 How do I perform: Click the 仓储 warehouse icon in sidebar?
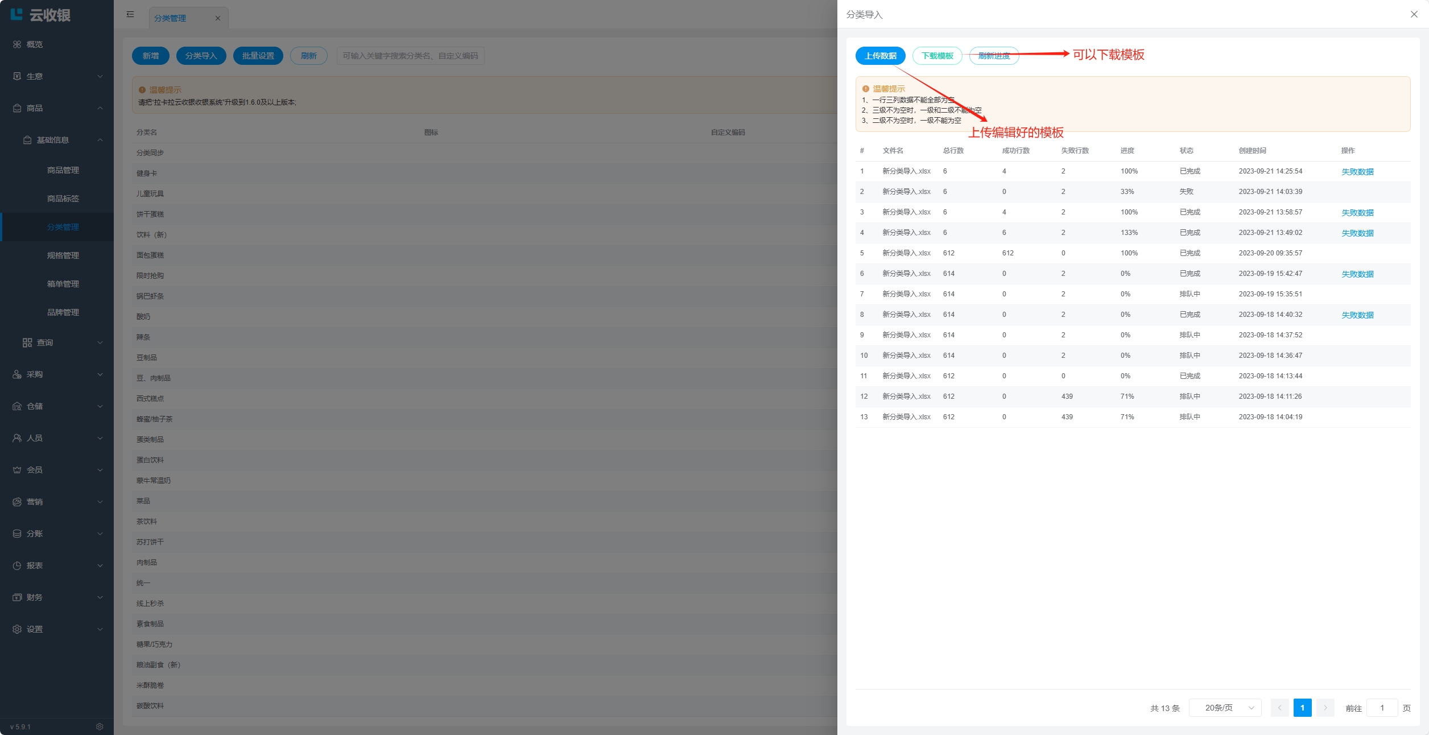tap(17, 406)
